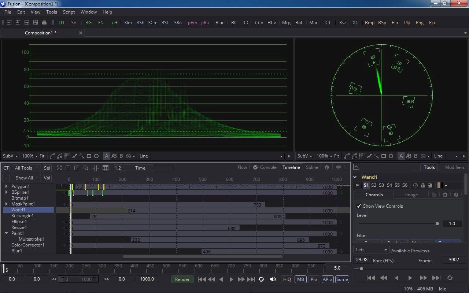Open SubV dropdown in the left viewer
This screenshot has width=469, height=293.
[10, 156]
